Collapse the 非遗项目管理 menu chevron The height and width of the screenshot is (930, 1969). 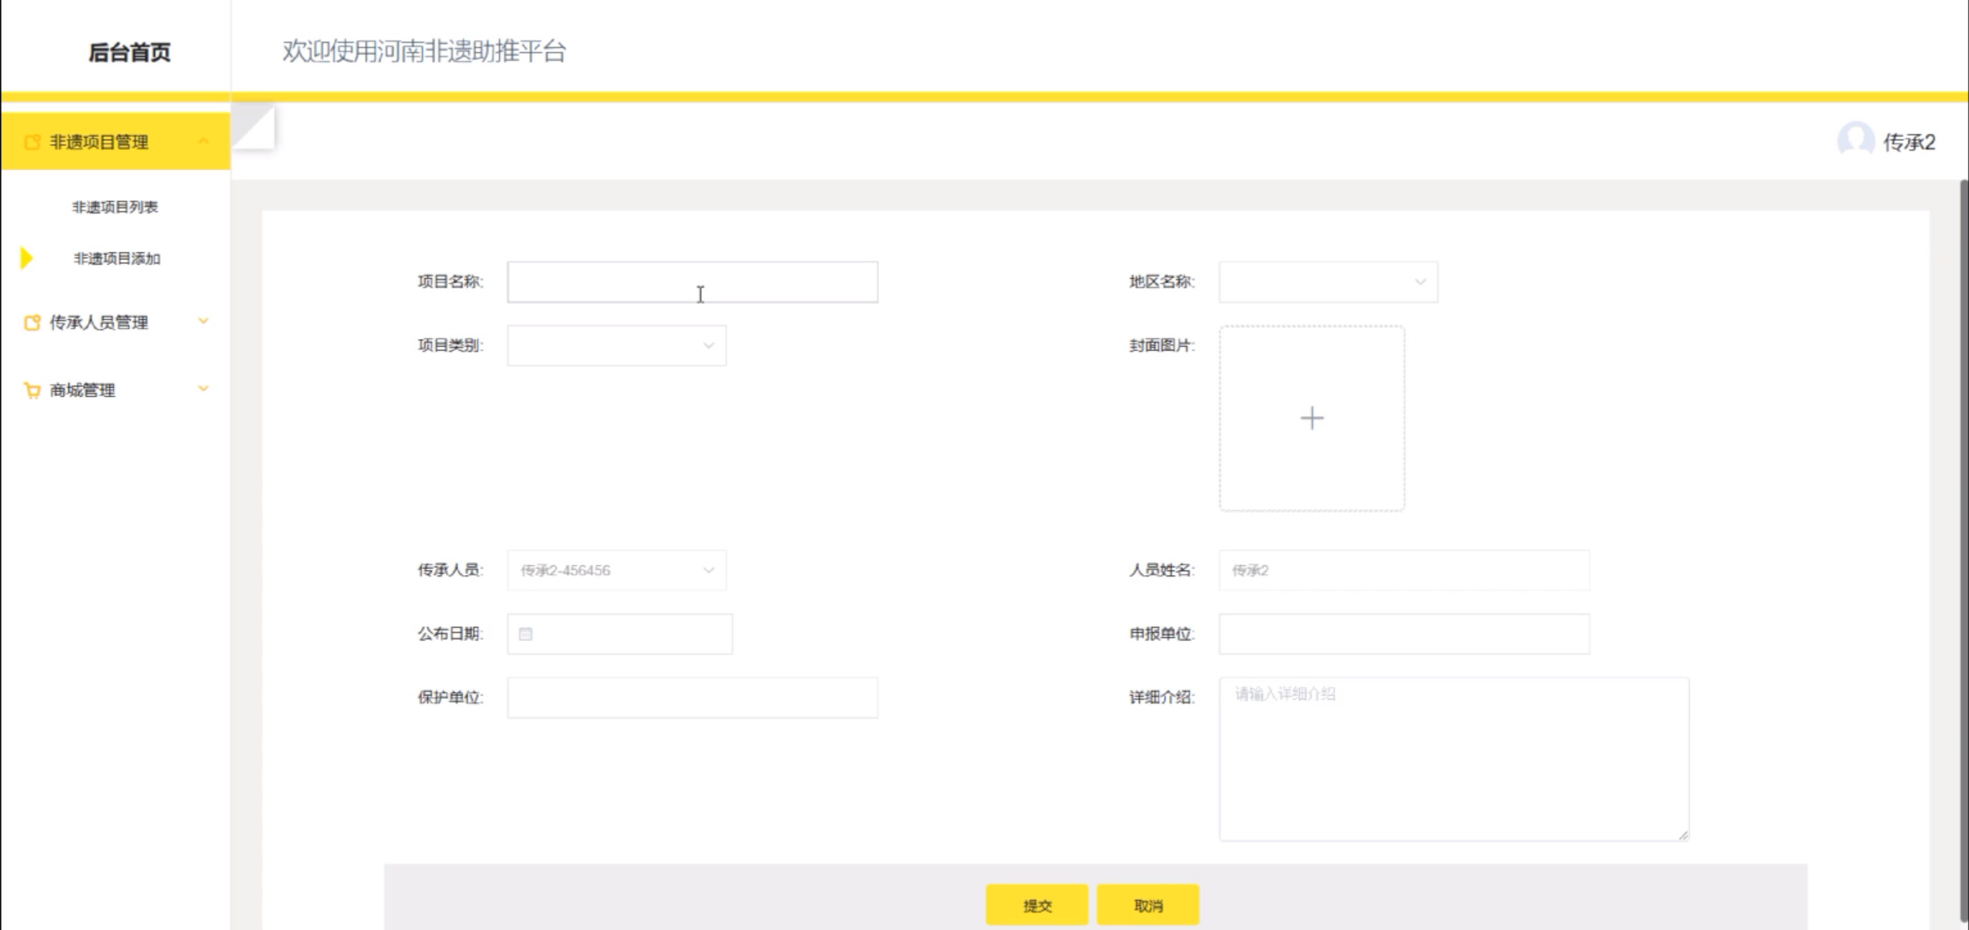tap(203, 142)
